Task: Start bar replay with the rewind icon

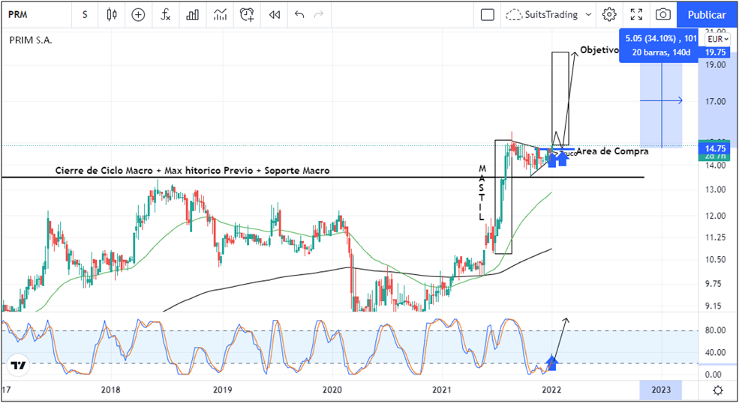Action: [x=275, y=14]
